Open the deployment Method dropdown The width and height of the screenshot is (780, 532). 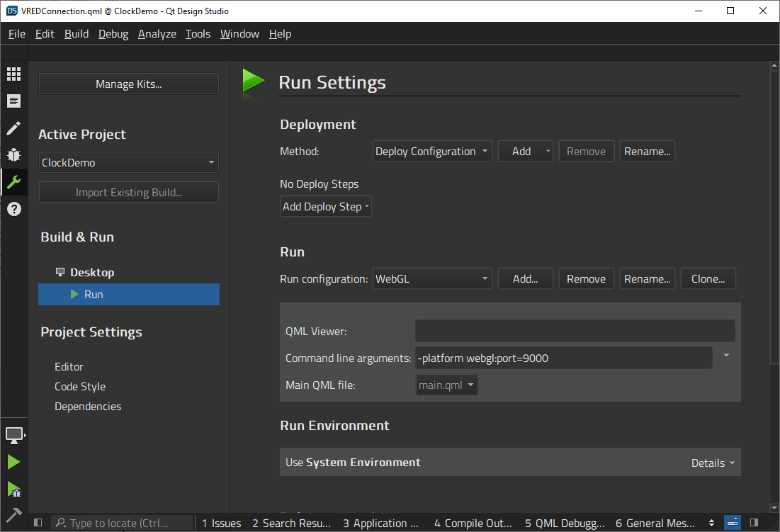tap(432, 151)
